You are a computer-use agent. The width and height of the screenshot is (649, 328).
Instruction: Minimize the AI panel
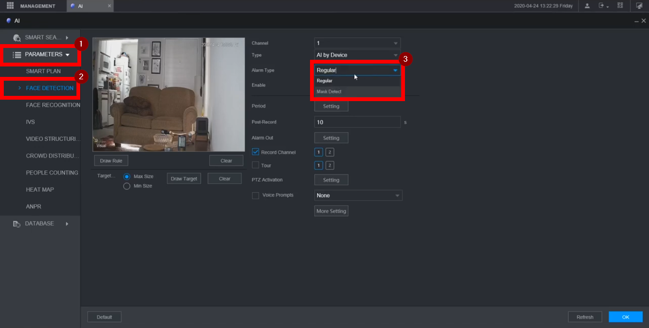tap(637, 21)
